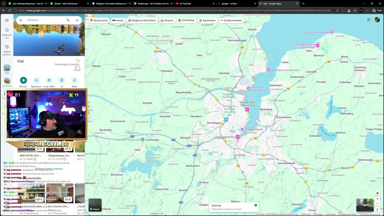Screen dimensions: 384x216
Task: Select the Kiel recent place thumbnail in sidebar
Action: coord(7,68)
